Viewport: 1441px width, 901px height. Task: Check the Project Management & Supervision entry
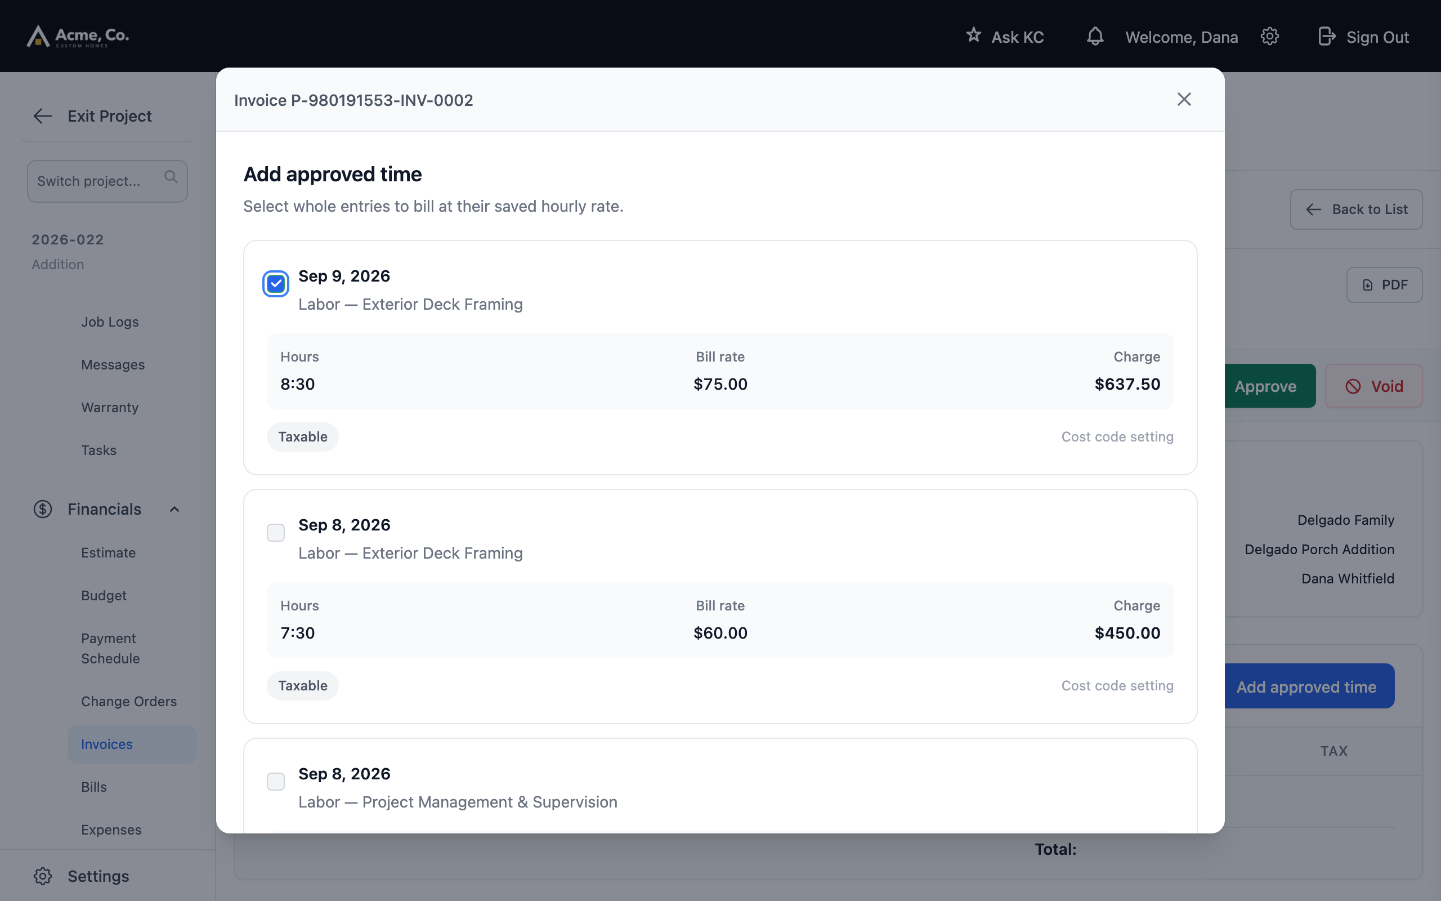[x=276, y=781]
